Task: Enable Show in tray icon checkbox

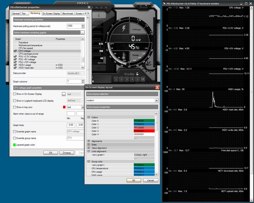Action: click(x=14, y=107)
